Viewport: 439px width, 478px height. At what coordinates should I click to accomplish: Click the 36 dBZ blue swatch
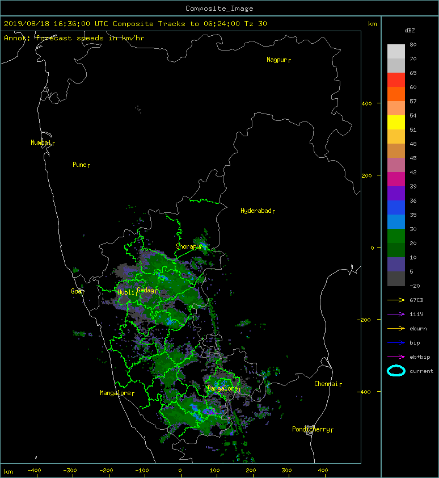[396, 208]
